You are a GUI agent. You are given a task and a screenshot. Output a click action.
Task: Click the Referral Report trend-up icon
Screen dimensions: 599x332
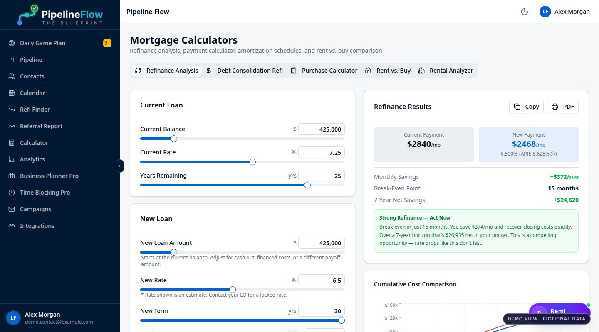pyautogui.click(x=12, y=126)
